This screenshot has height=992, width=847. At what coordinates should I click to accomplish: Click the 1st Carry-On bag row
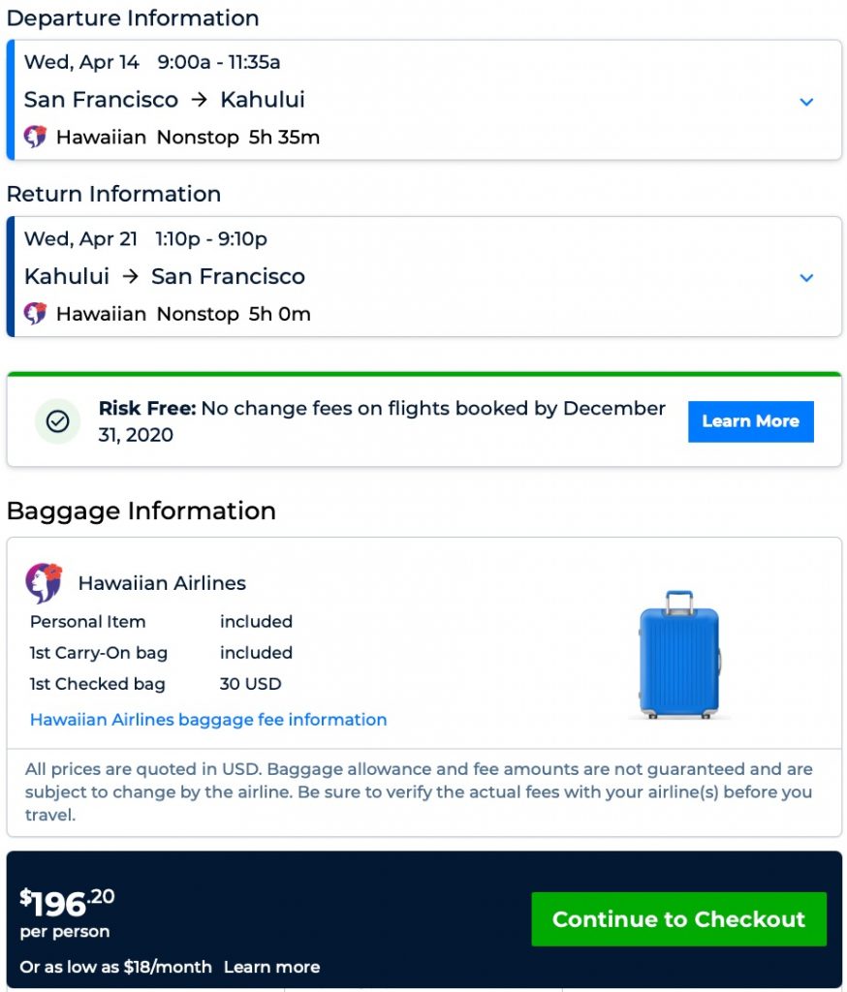coord(161,653)
